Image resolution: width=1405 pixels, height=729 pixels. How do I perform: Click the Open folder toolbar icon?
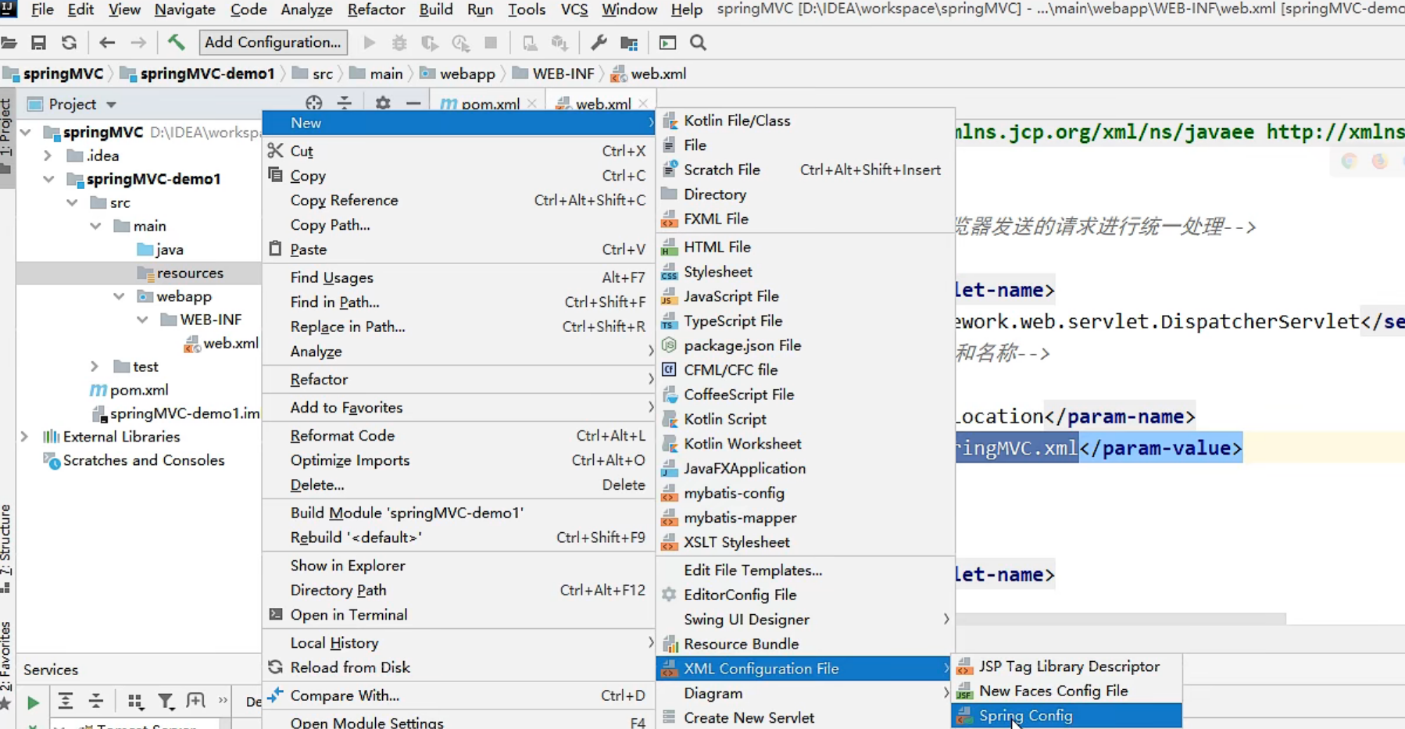9,43
